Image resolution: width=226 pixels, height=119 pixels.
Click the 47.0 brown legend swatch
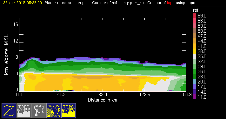point(195,36)
